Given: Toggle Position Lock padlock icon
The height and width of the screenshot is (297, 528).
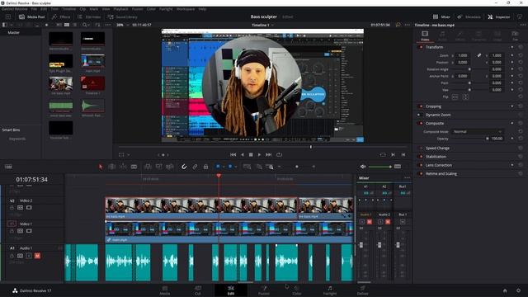Looking at the screenshot, I should [205, 167].
